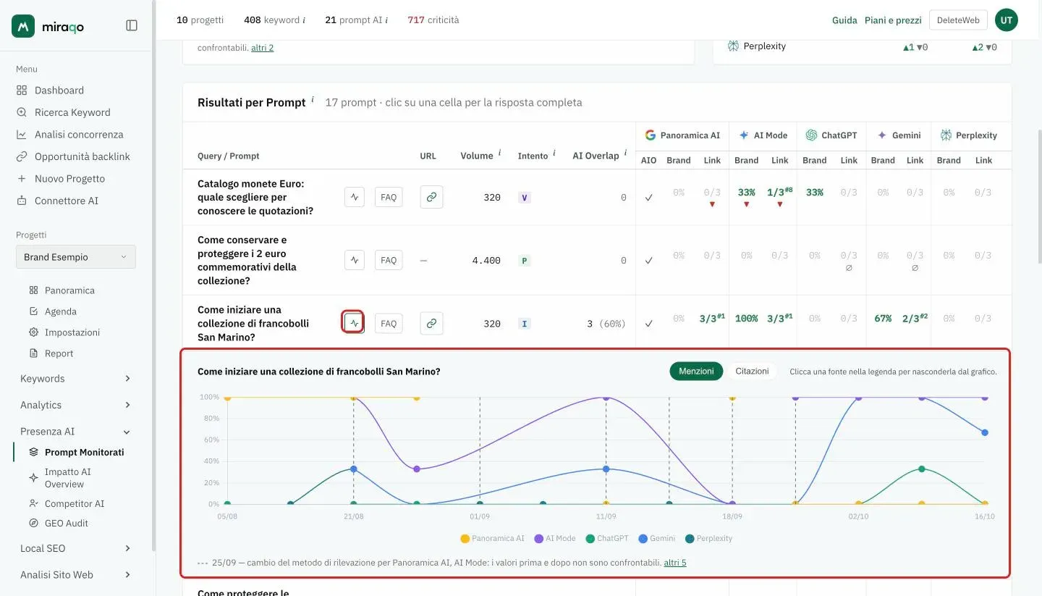Click the DeleteWeb account button

pos(958,20)
